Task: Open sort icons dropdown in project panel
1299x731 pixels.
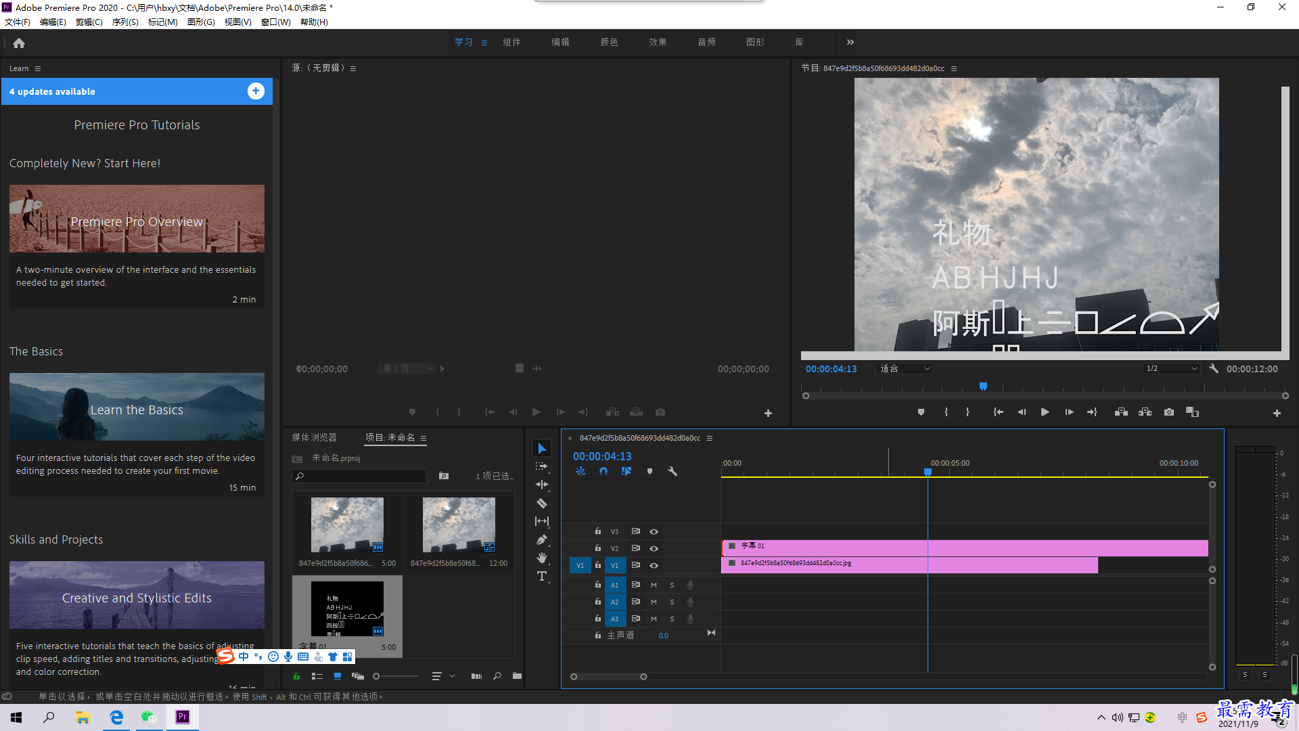Action: [x=443, y=676]
